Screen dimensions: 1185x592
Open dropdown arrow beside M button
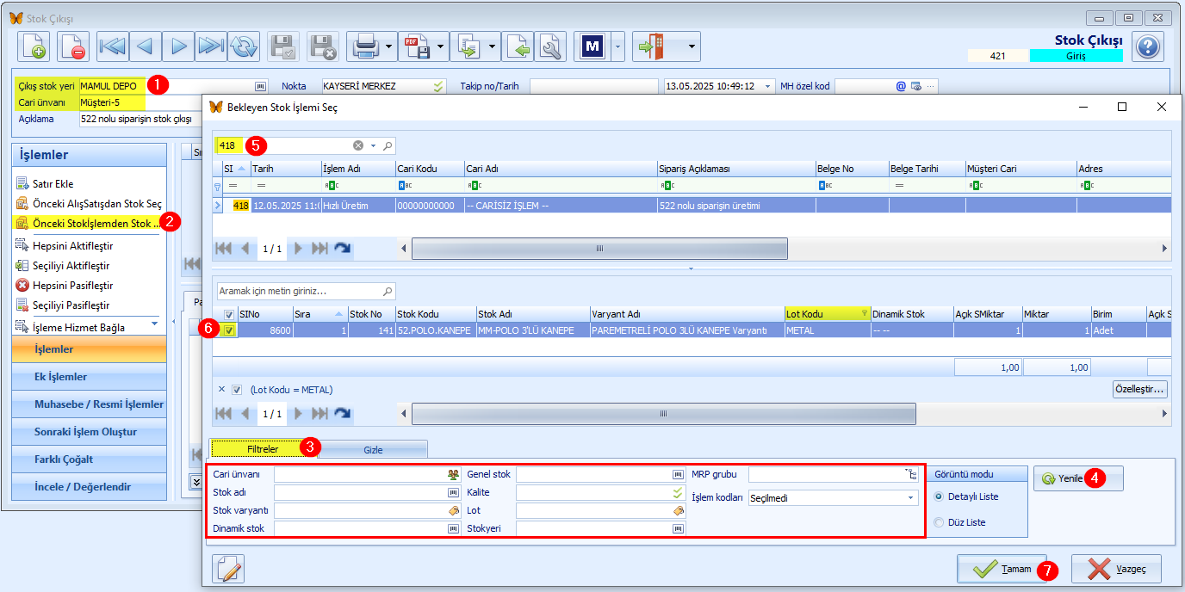pyautogui.click(x=617, y=46)
